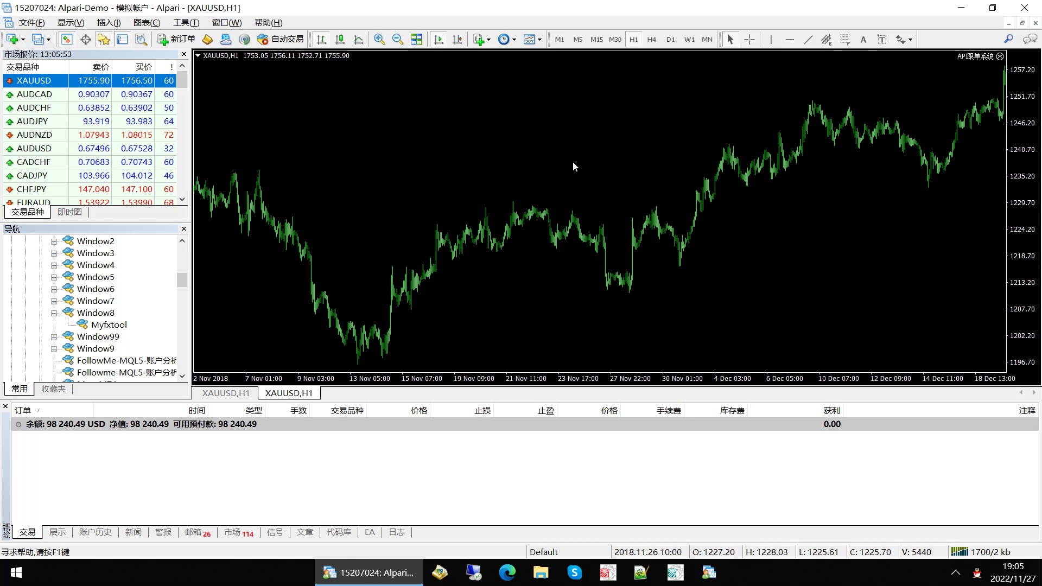Open Microsoft Edge from the taskbar

(507, 572)
